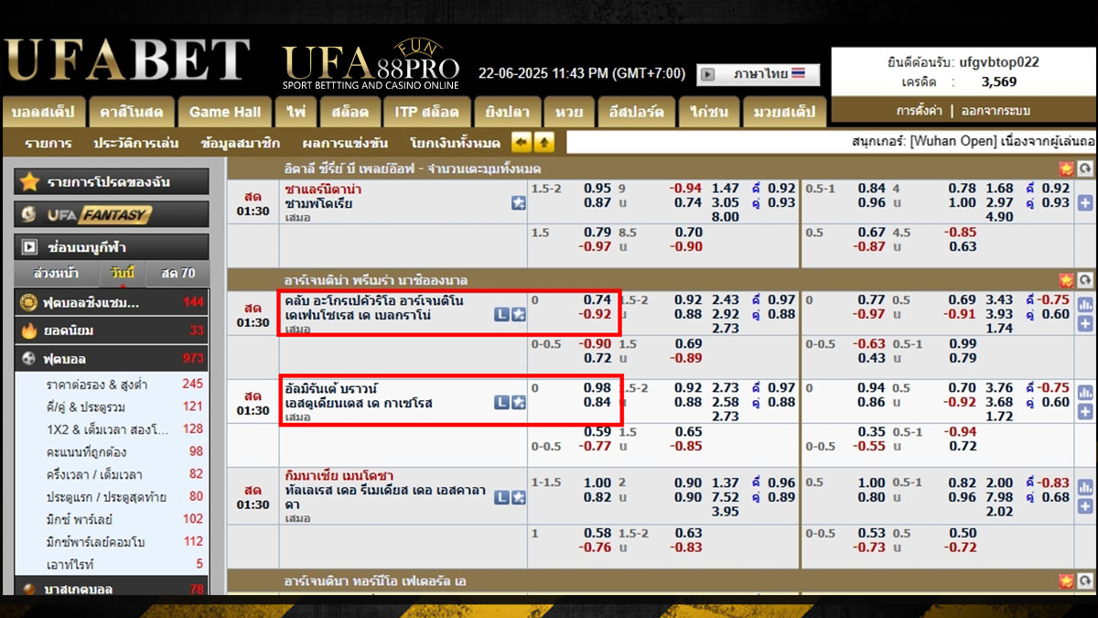Expand the ฟุตบอลชิงแชม... category

point(112,302)
